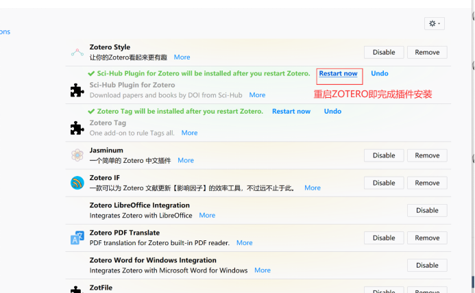Open More link for Jasminum
This screenshot has height=293, width=475.
click(186, 160)
